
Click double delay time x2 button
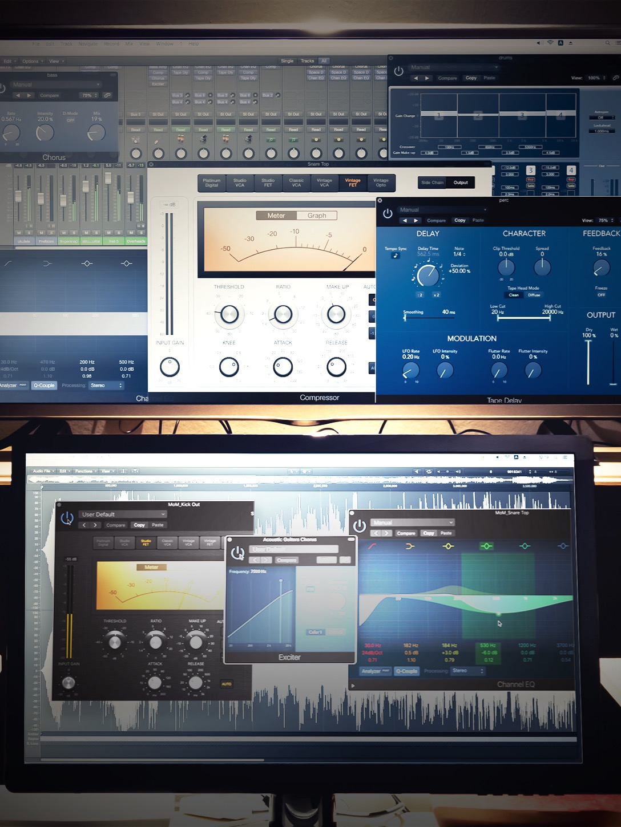[x=436, y=295]
